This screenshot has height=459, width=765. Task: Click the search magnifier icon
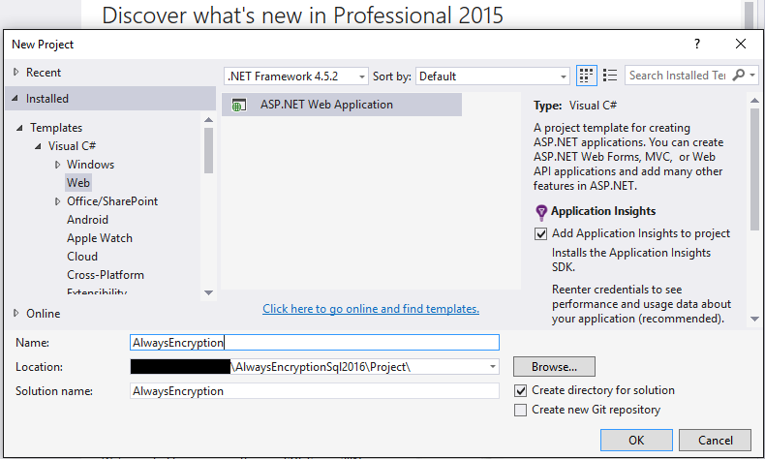click(x=739, y=76)
